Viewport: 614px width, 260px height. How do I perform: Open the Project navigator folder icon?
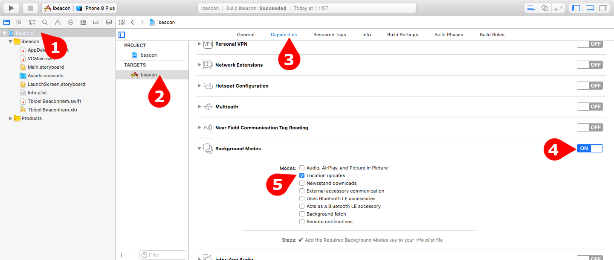[6, 22]
